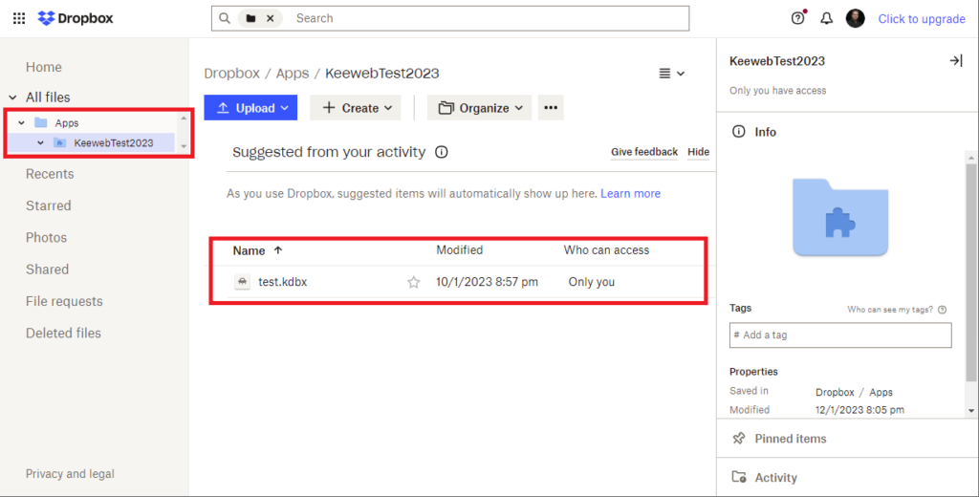Open File requests in sidebar

(x=64, y=302)
